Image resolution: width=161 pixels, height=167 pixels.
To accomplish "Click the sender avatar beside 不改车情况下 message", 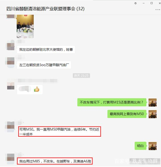I will [x=153, y=102].
